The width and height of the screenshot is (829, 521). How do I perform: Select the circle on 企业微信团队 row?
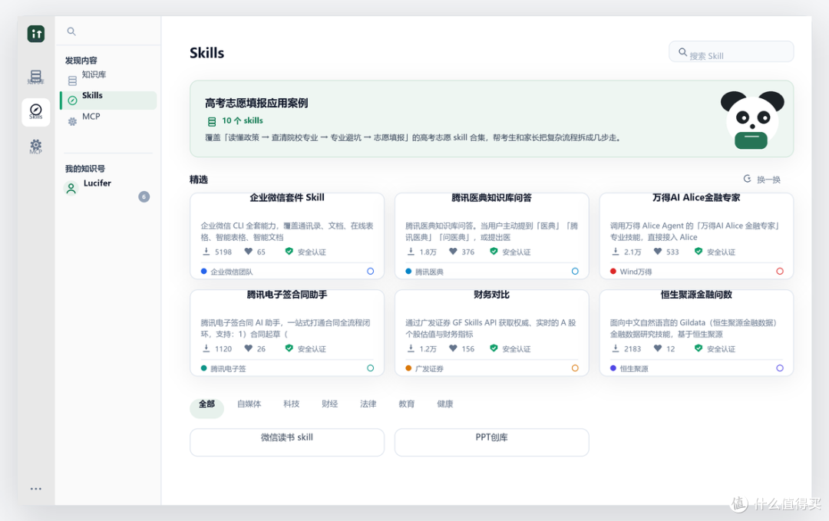point(370,271)
